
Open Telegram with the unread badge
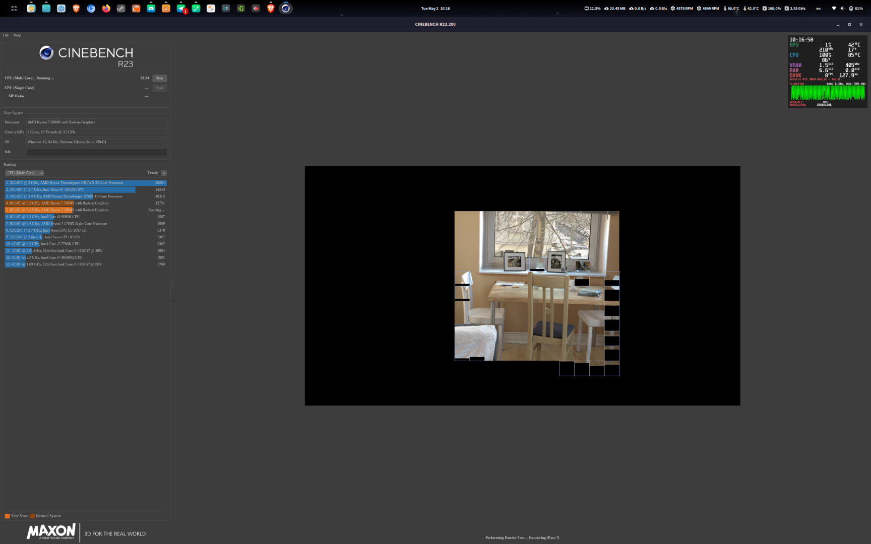coord(181,9)
